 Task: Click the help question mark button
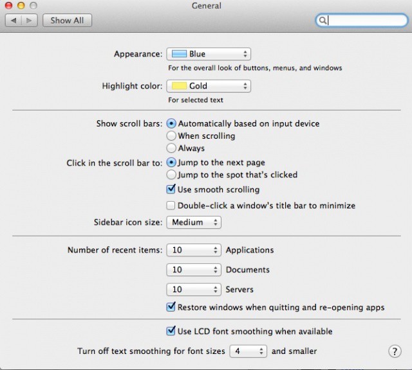pos(395,351)
